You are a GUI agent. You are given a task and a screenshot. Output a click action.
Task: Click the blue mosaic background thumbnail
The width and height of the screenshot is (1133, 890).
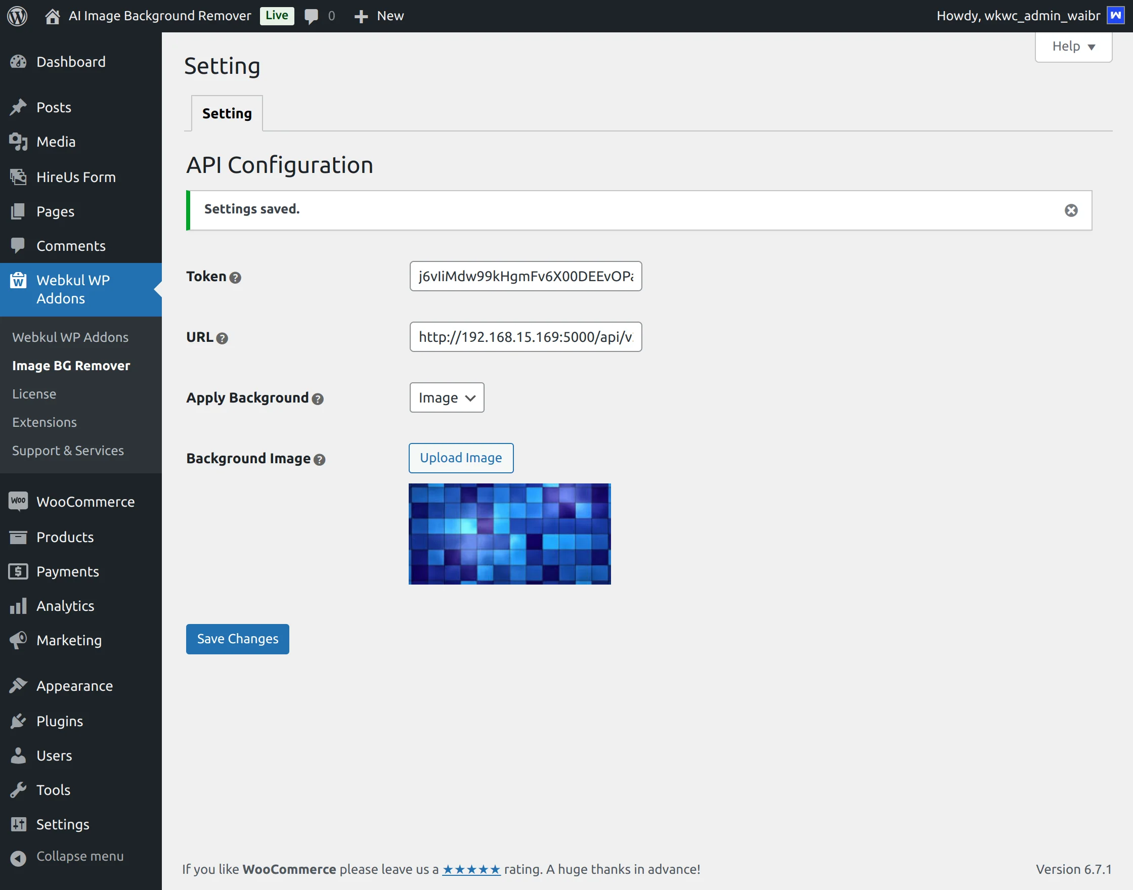(509, 533)
